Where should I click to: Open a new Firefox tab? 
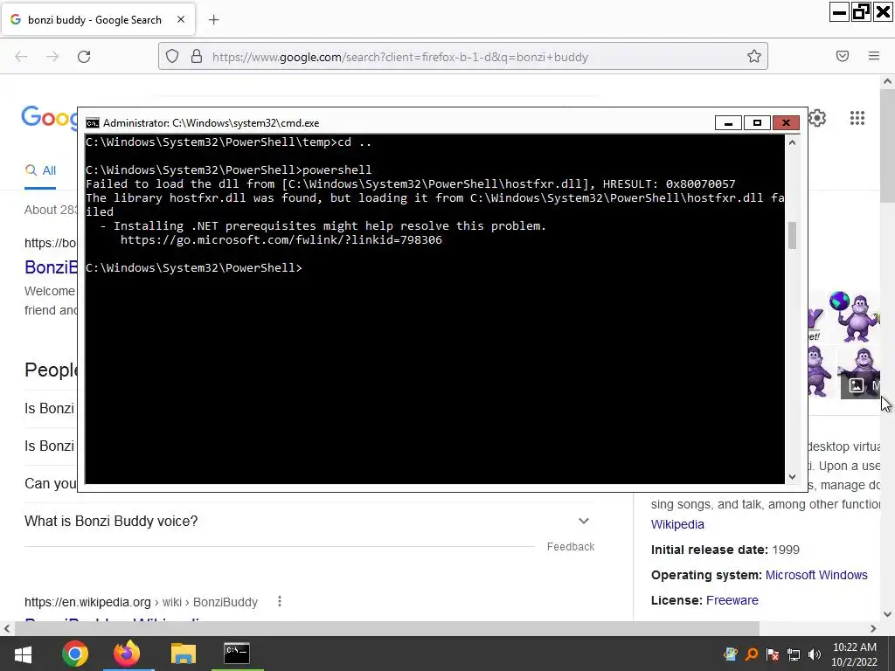pos(213,20)
